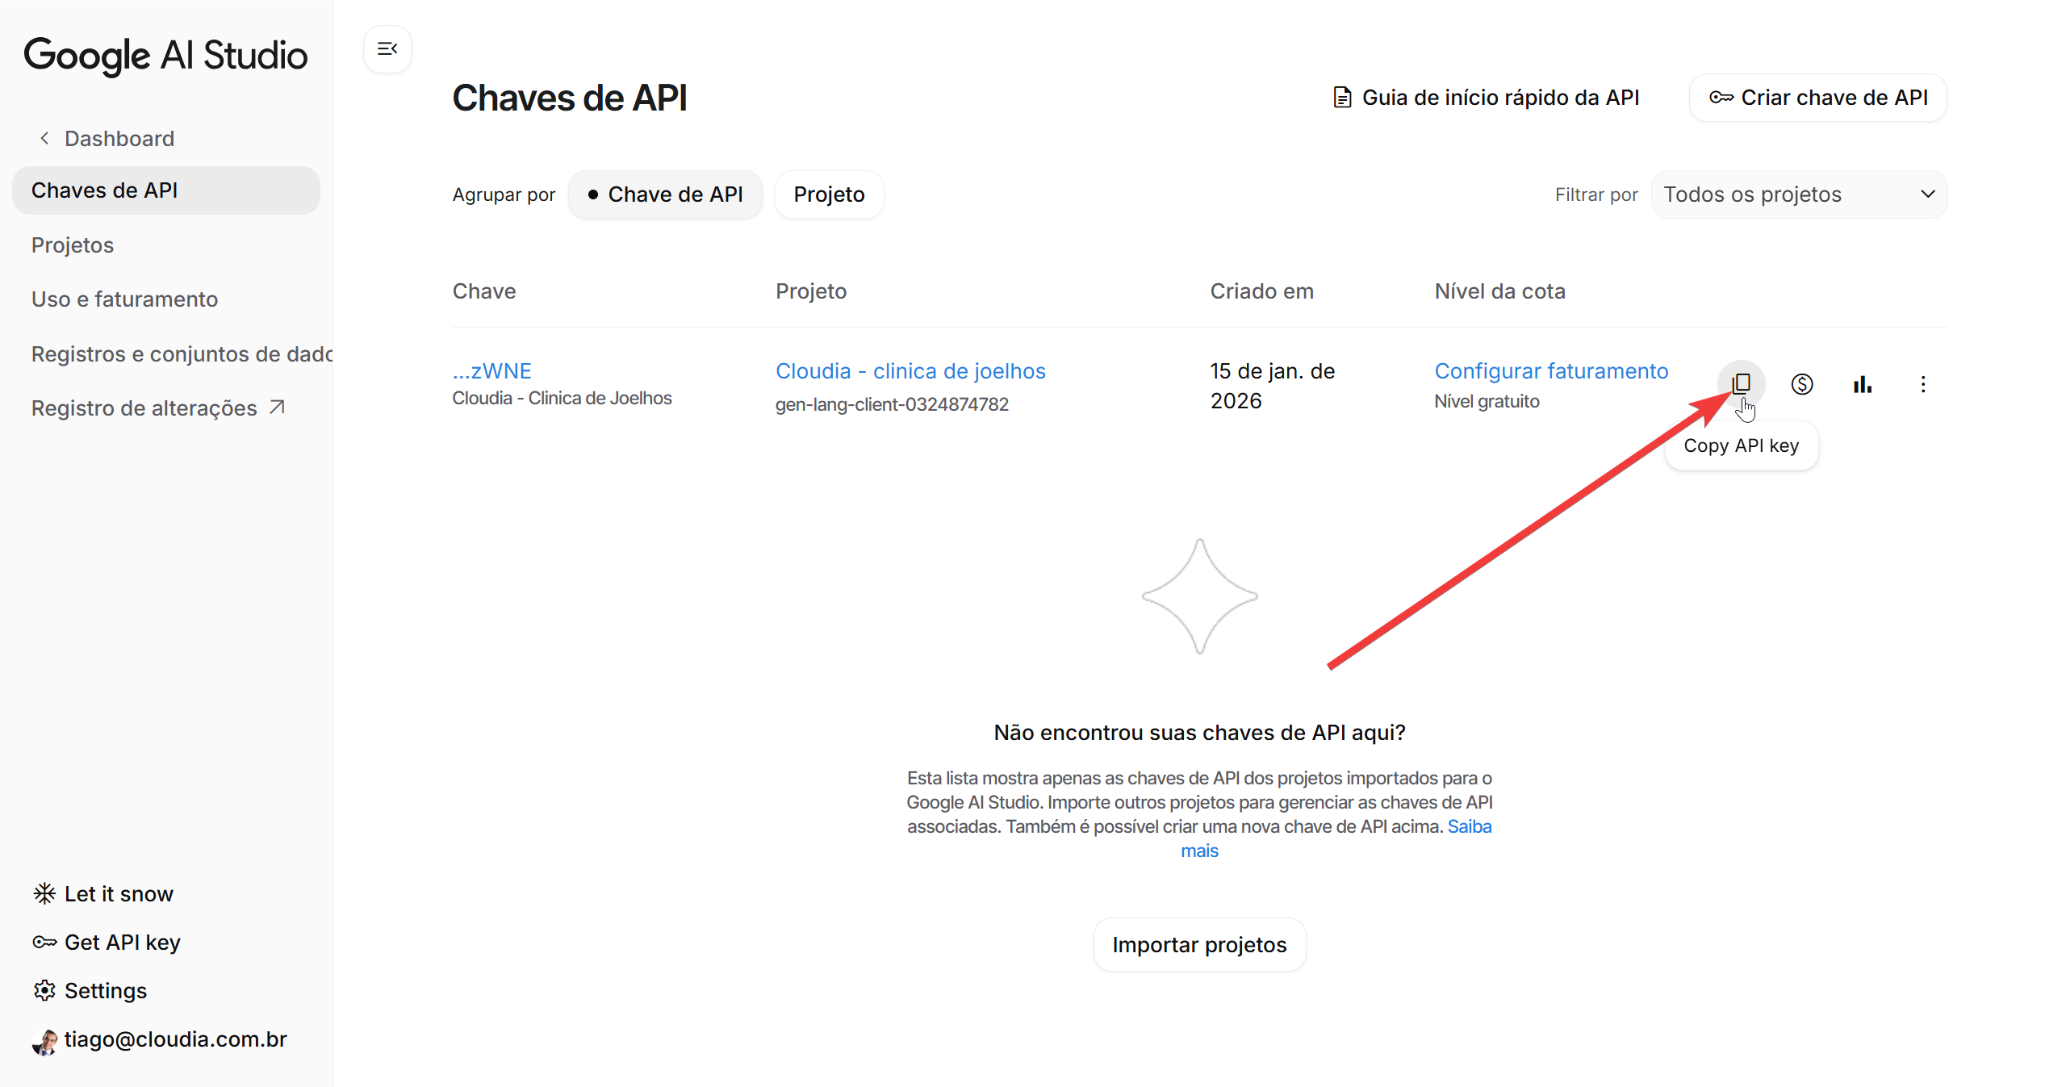Open Settings in sidebar

90,991
